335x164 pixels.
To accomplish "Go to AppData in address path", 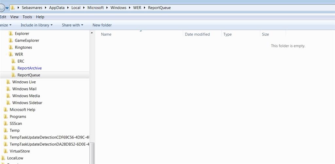I will tap(57, 8).
